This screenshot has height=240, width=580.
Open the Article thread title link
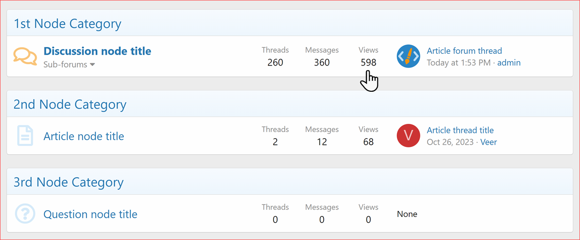[x=460, y=130]
